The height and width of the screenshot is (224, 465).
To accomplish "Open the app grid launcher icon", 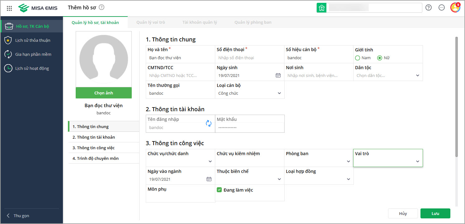I will click(x=9, y=8).
